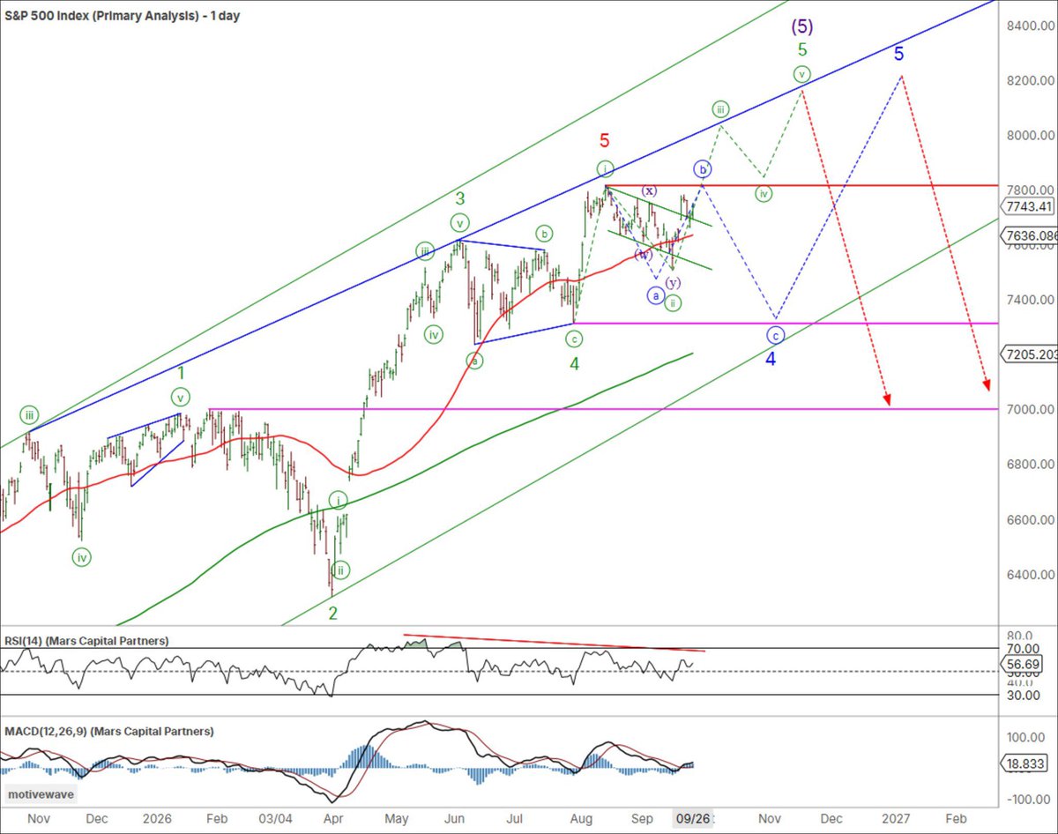The image size is (1058, 834).
Task: Click the MACD current value tag 18.833
Action: coord(1024,765)
